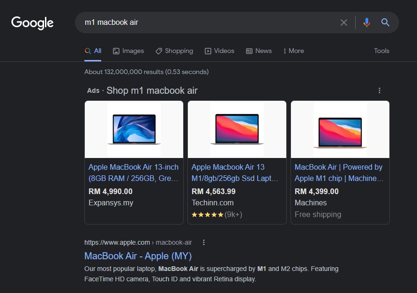The image size is (417, 293).
Task: Click the Machines gold MacBook Air image
Action: pyautogui.click(x=340, y=129)
